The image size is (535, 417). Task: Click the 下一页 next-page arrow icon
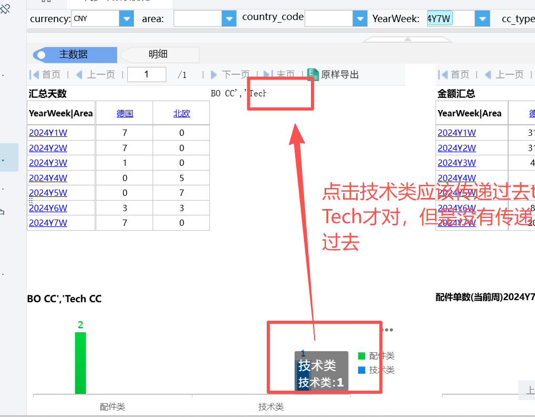click(214, 74)
